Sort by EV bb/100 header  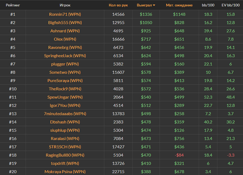point(230,5)
